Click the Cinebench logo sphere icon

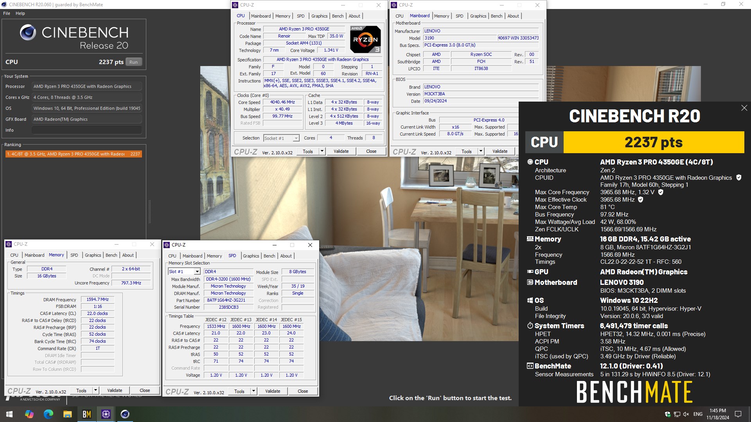click(28, 32)
